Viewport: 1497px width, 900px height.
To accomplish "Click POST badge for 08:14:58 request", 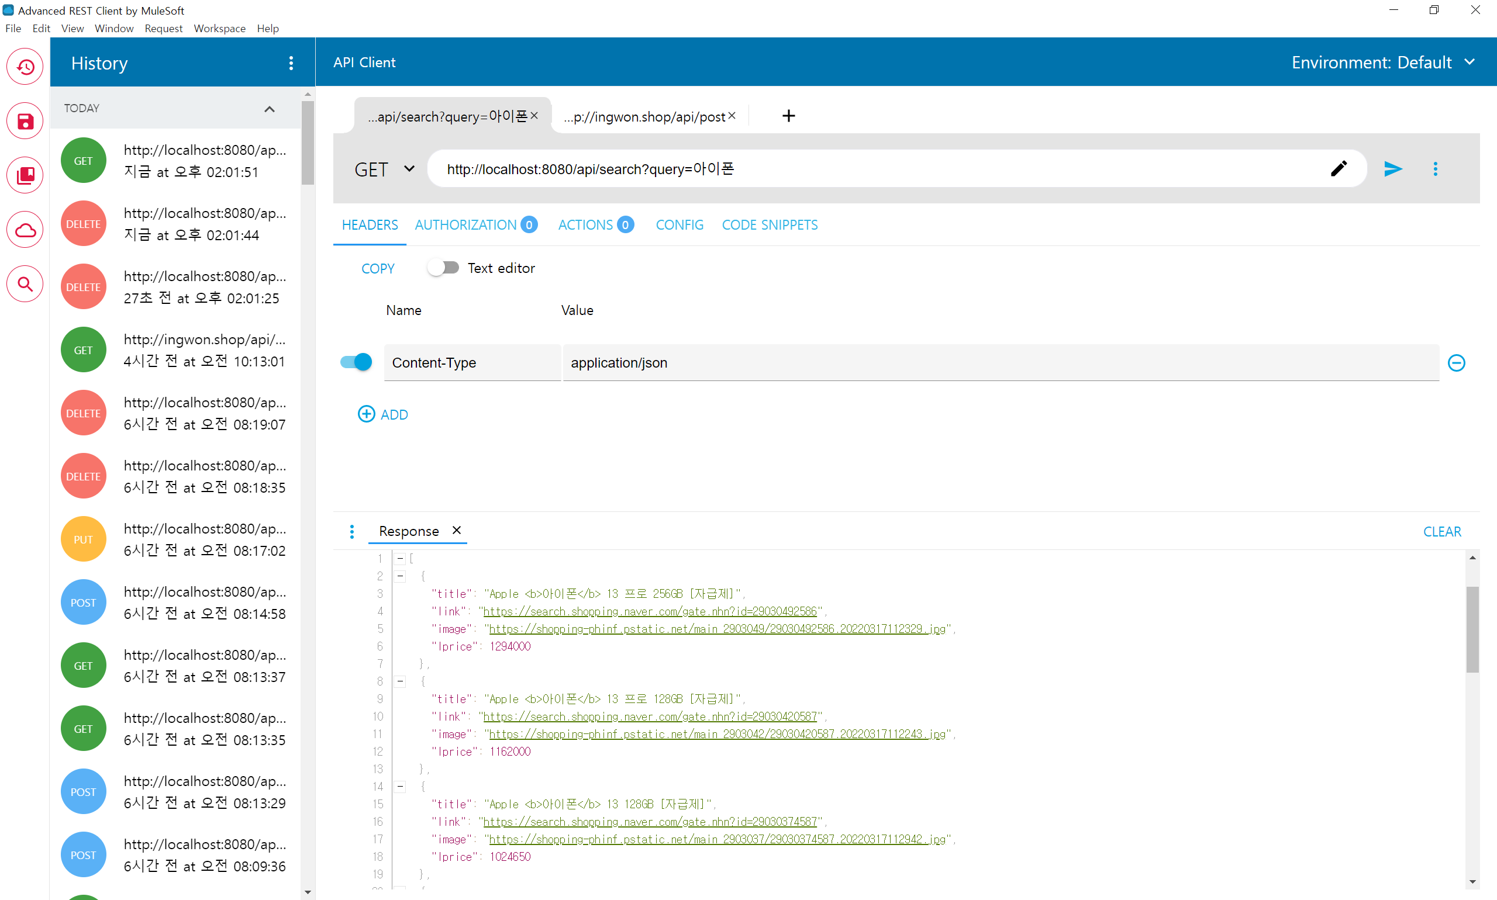I will 83,602.
